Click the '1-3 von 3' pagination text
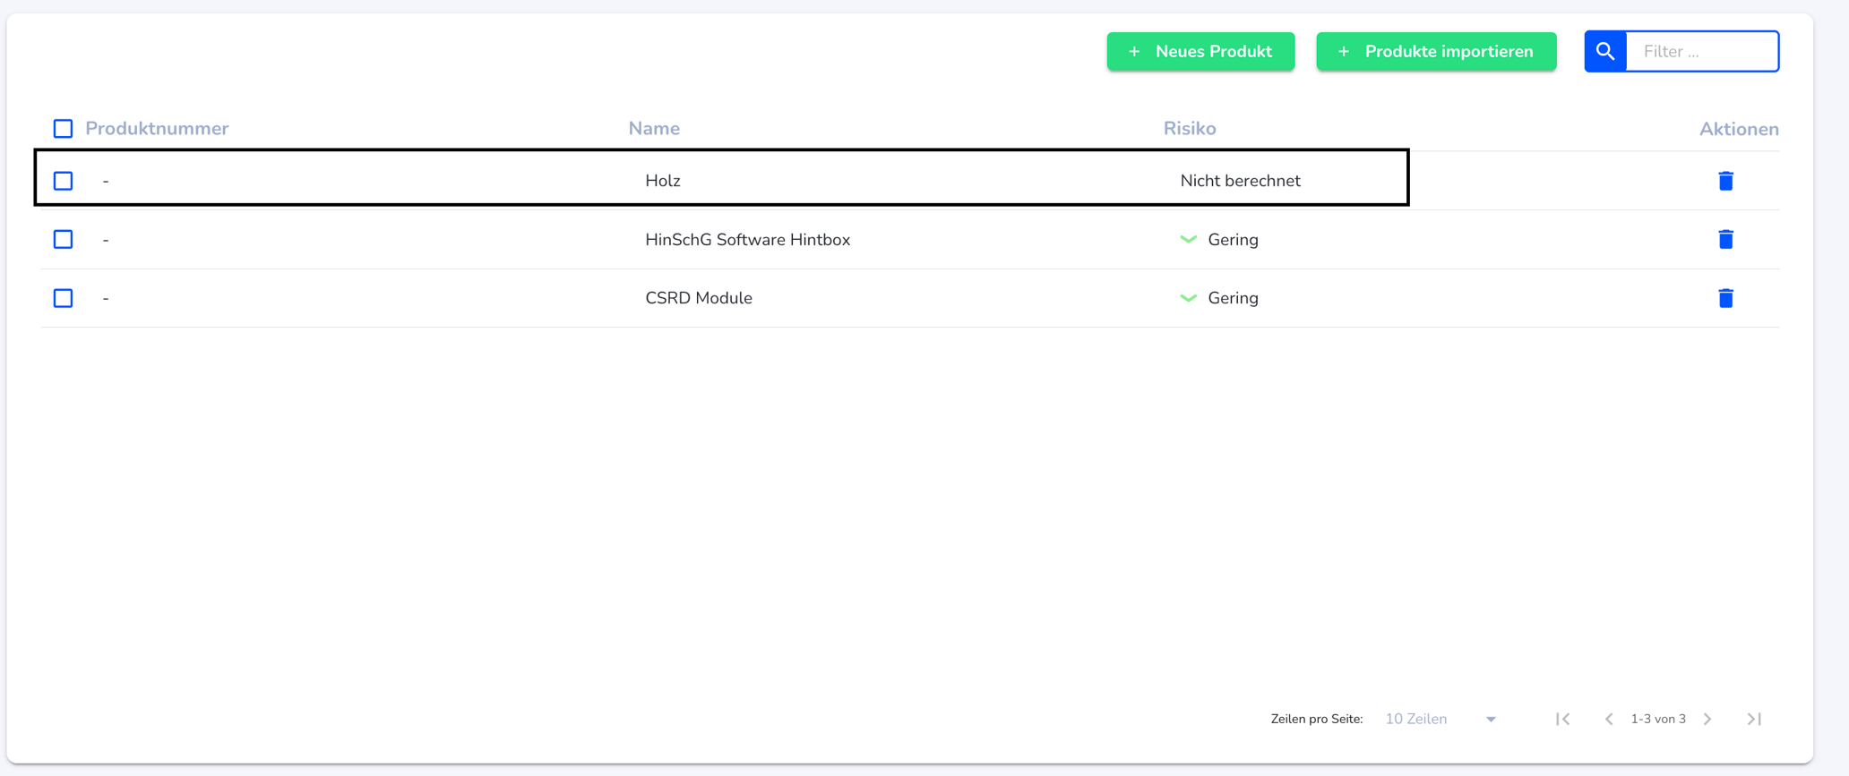This screenshot has width=1849, height=776. [x=1658, y=719]
